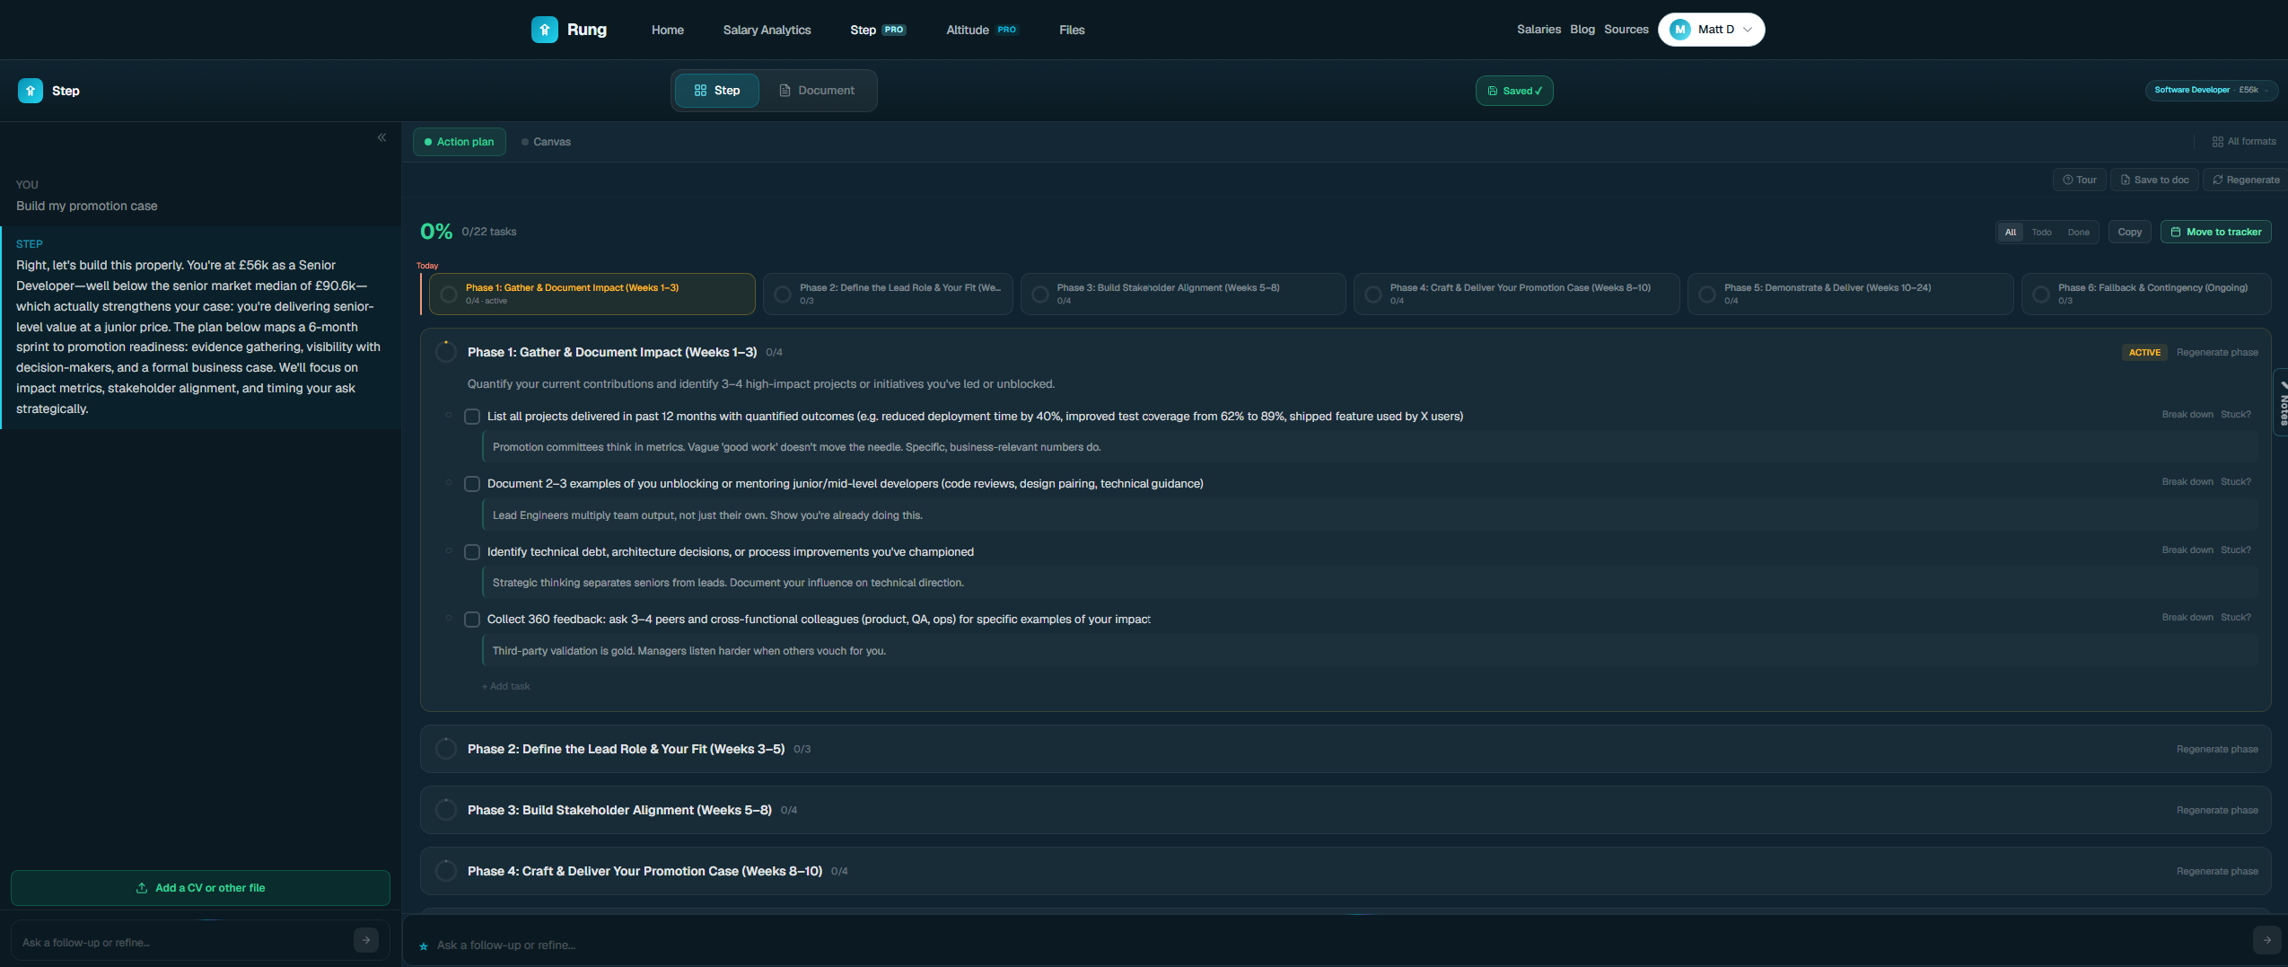
Task: Open the Matt D account dropdown
Action: pyautogui.click(x=1712, y=30)
